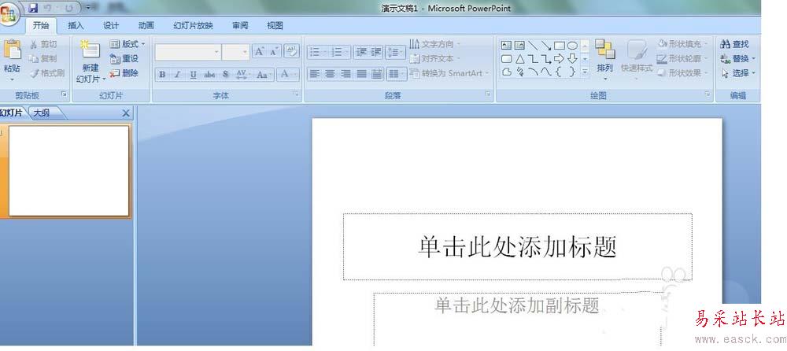This screenshot has height=351, width=787.
Task: Add a slide with 新建幻灯片 icon
Action: point(91,50)
